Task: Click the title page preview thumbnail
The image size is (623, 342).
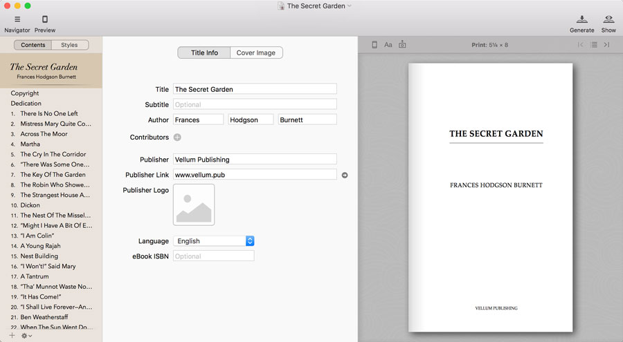Action: 490,197
